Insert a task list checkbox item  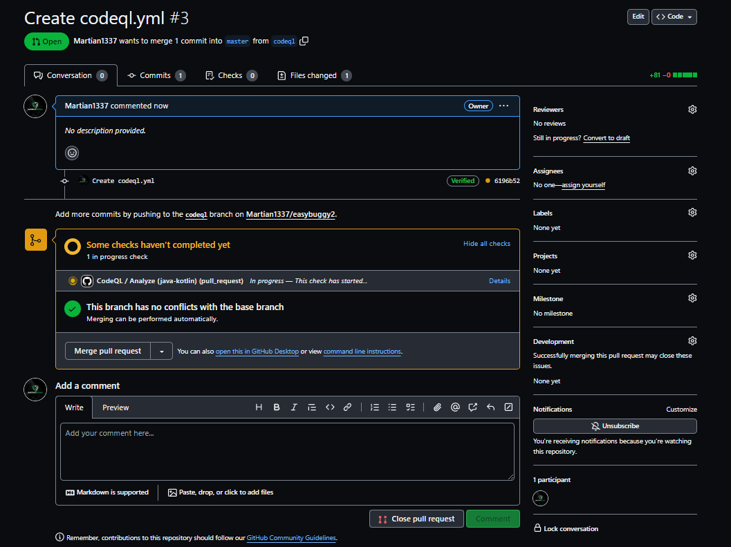[x=410, y=407]
